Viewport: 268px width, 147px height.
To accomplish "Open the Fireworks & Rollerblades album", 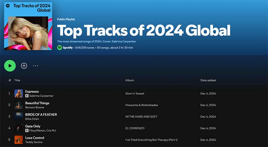I will coord(141,105).
